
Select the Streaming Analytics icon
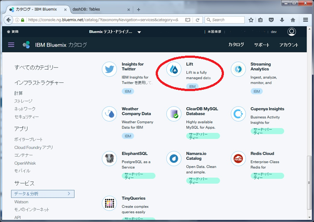(238, 69)
